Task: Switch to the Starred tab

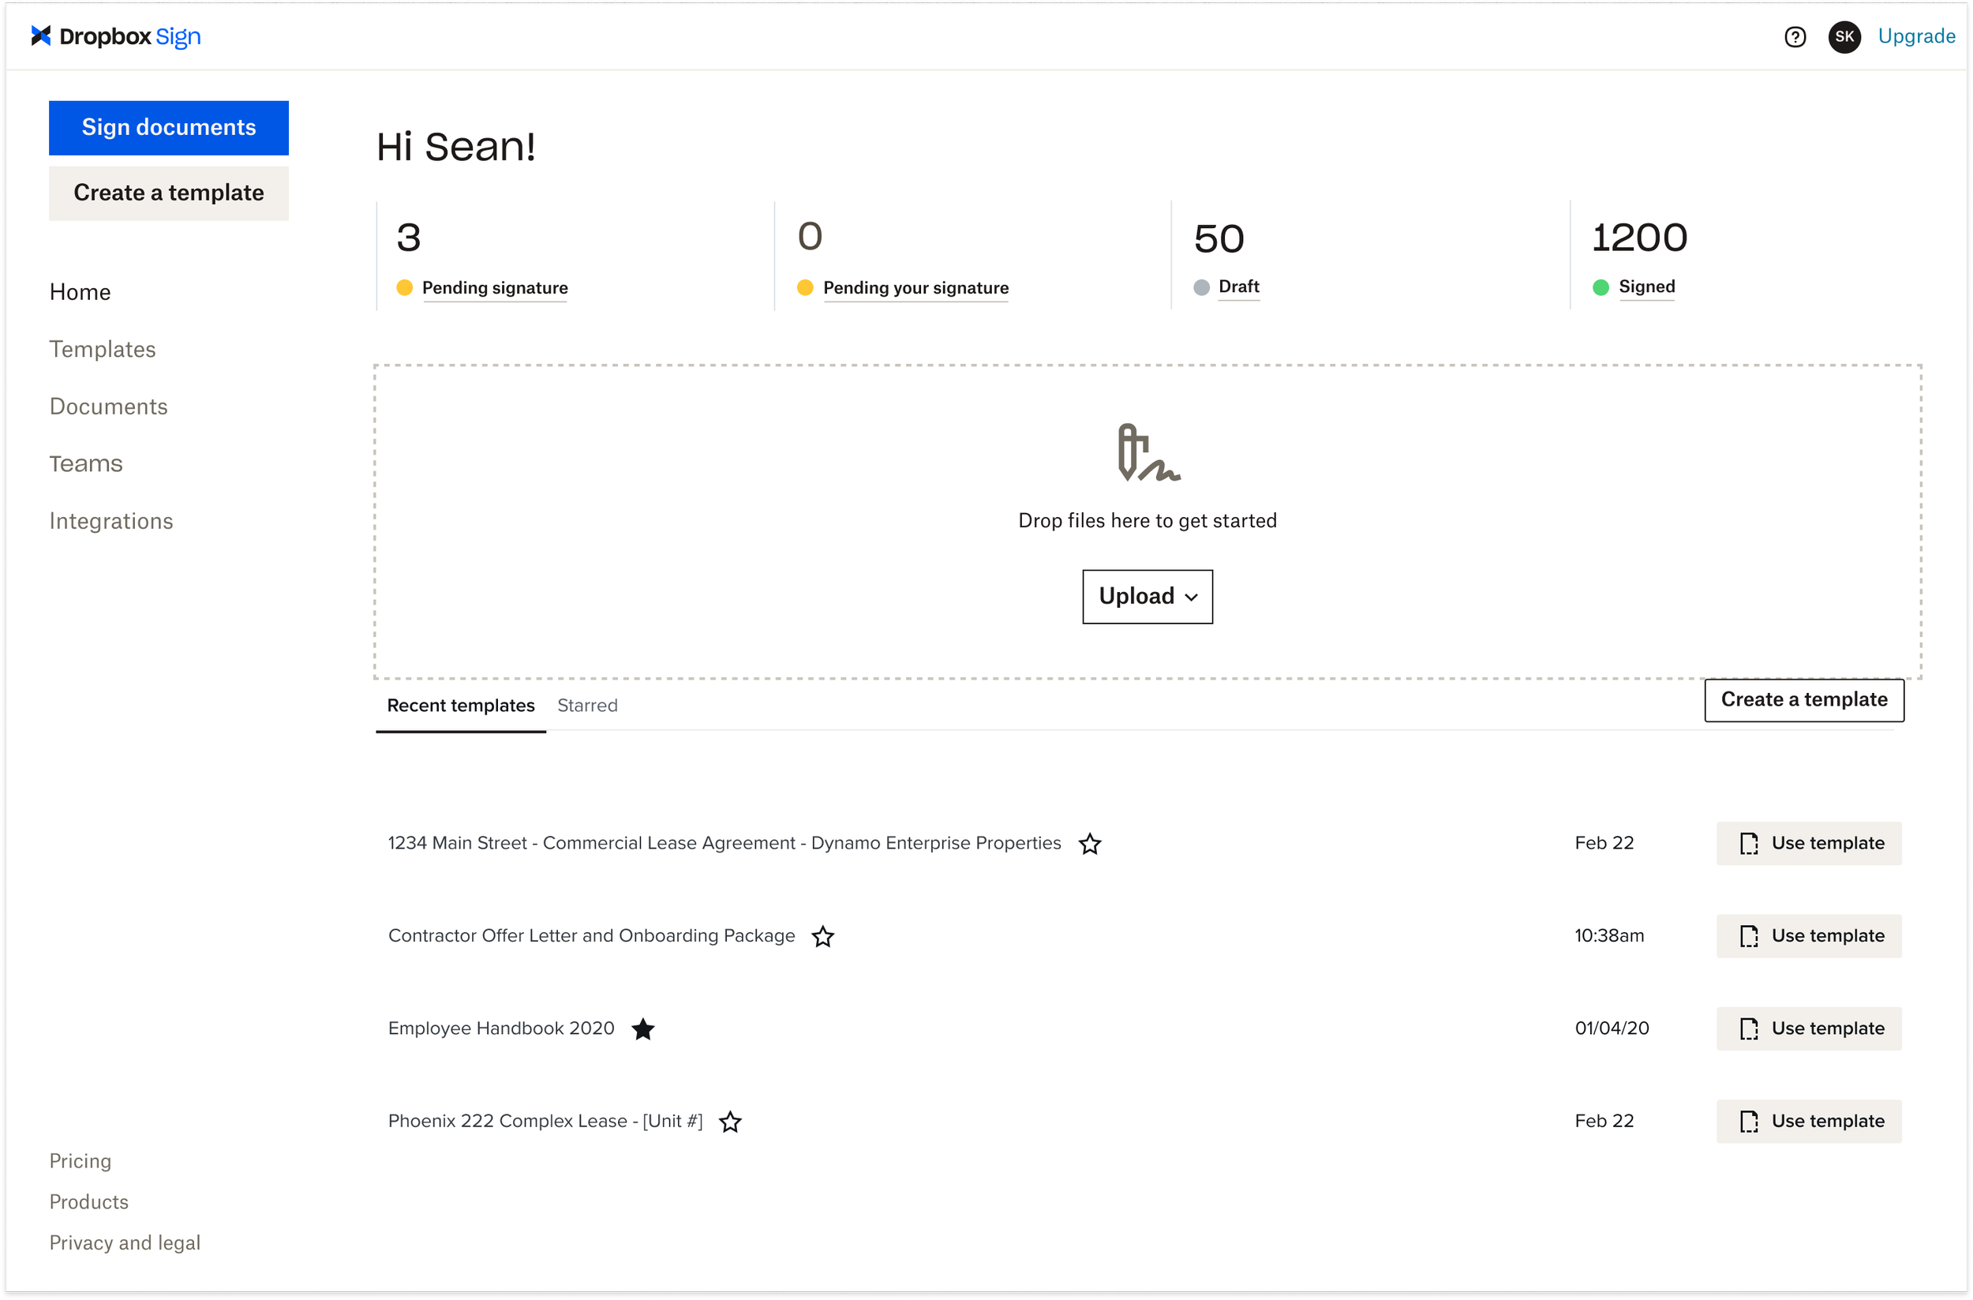Action: [x=587, y=706]
